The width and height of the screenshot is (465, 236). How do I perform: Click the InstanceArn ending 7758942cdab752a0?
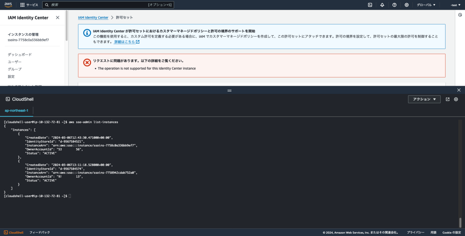click(94, 173)
